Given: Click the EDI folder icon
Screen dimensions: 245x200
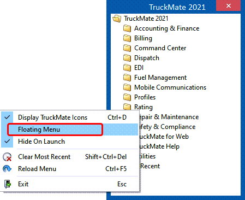Looking at the screenshot, I should tap(127, 68).
